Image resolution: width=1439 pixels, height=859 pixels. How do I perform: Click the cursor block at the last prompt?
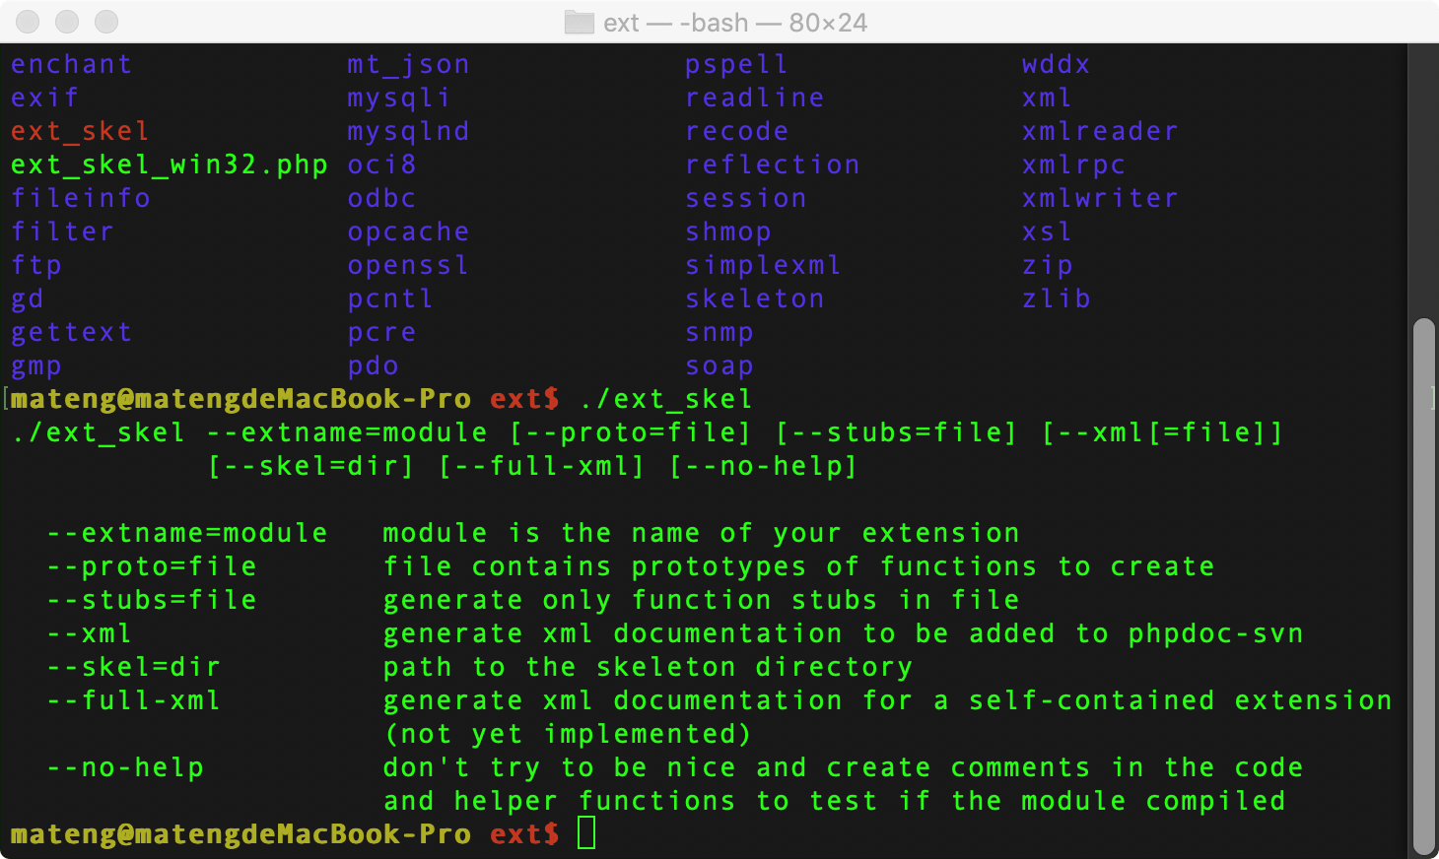[x=586, y=833]
